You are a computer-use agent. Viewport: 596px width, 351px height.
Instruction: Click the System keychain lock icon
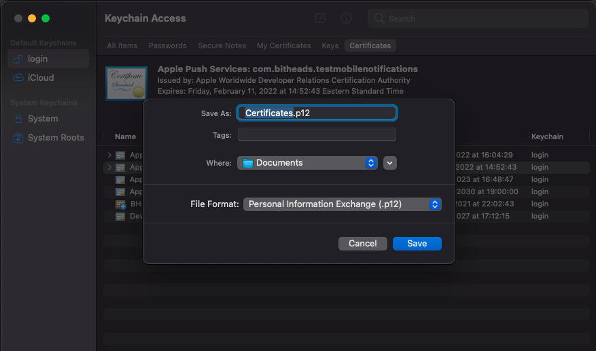pyautogui.click(x=18, y=119)
